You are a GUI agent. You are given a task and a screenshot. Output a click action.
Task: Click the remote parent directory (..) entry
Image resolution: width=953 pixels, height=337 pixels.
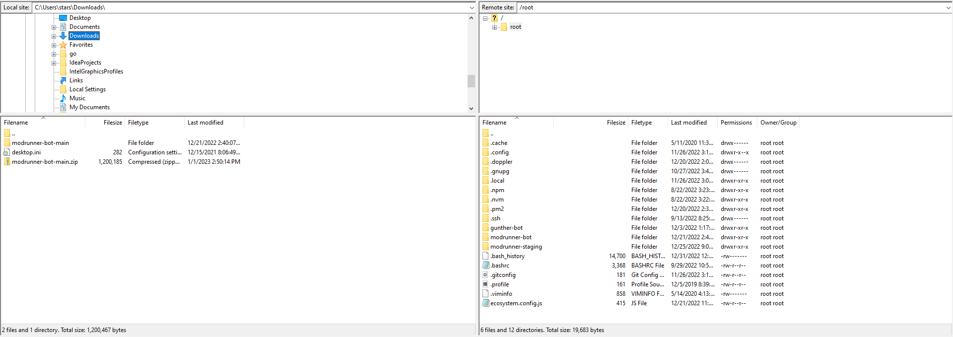tap(492, 134)
